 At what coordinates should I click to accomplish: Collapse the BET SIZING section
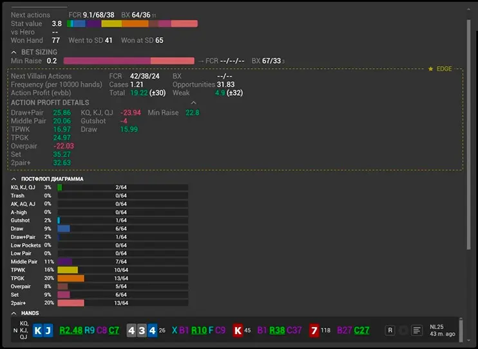pyautogui.click(x=15, y=52)
